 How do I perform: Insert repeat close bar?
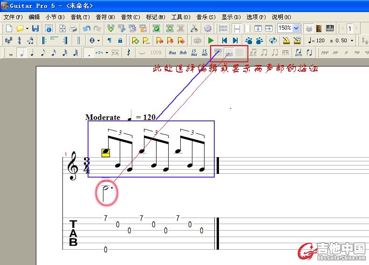tap(65, 40)
